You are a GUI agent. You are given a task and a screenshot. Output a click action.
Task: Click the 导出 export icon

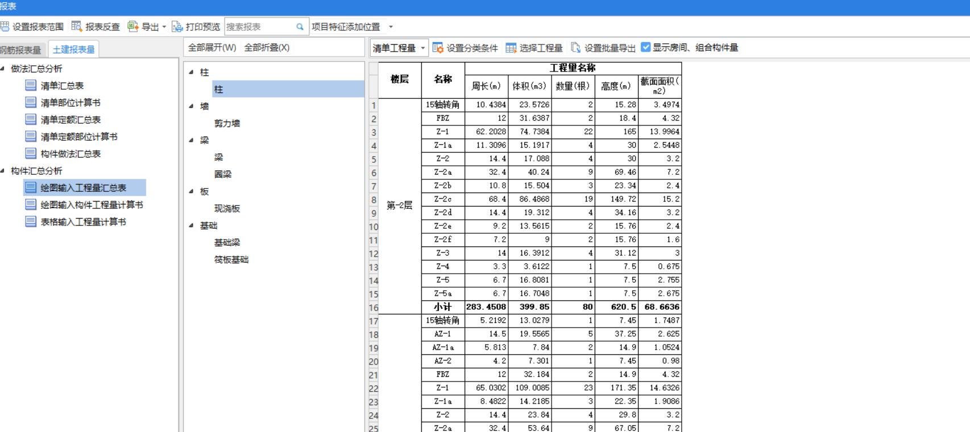click(x=133, y=27)
